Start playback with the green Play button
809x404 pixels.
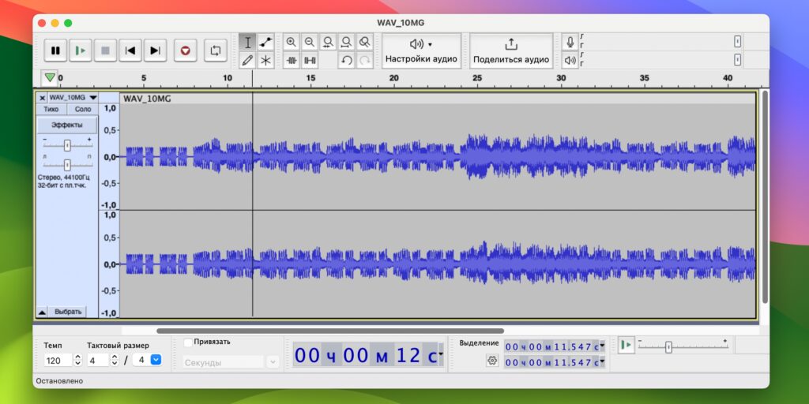coord(80,50)
